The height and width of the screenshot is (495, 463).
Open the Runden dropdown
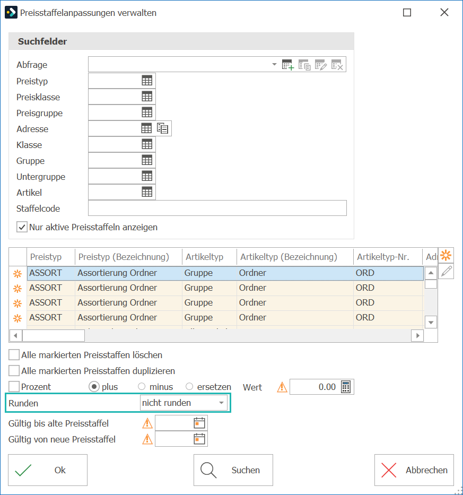click(184, 403)
